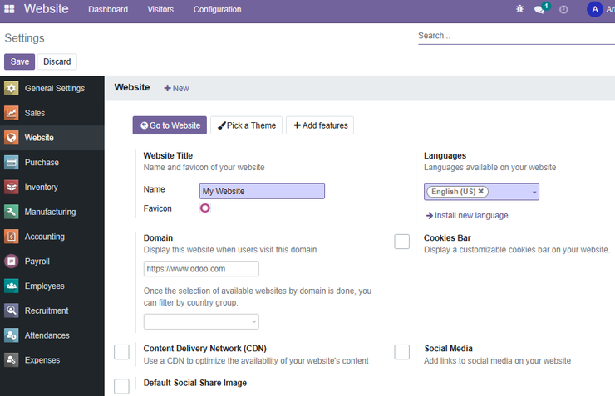This screenshot has width=615, height=396.
Task: Select Manufacturing settings label in the sidebar
Action: pos(50,212)
